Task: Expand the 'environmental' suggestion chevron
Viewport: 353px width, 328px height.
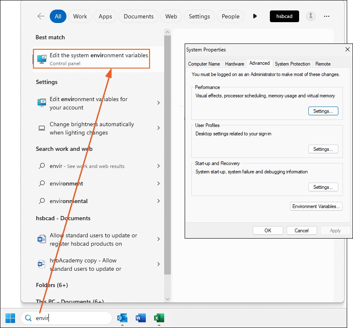Action: (x=158, y=201)
